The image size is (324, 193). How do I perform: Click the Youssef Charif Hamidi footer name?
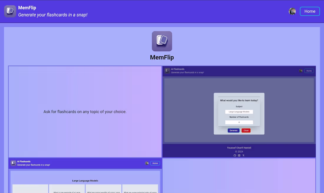(x=239, y=148)
